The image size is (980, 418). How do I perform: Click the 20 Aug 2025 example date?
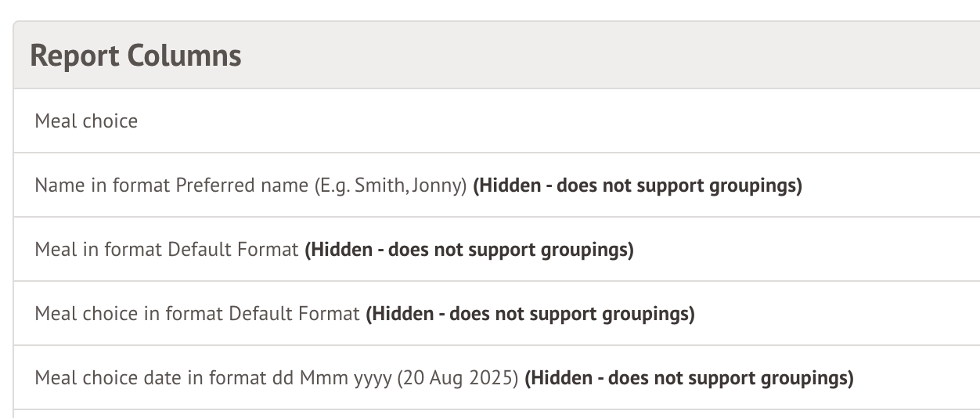[458, 378]
